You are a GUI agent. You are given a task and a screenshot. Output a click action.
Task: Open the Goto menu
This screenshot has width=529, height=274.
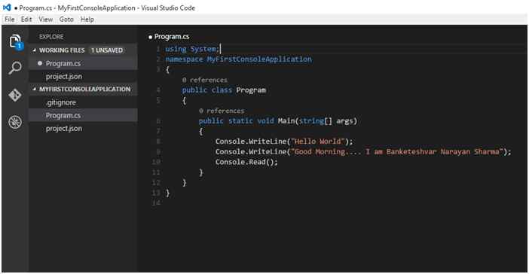(66, 20)
